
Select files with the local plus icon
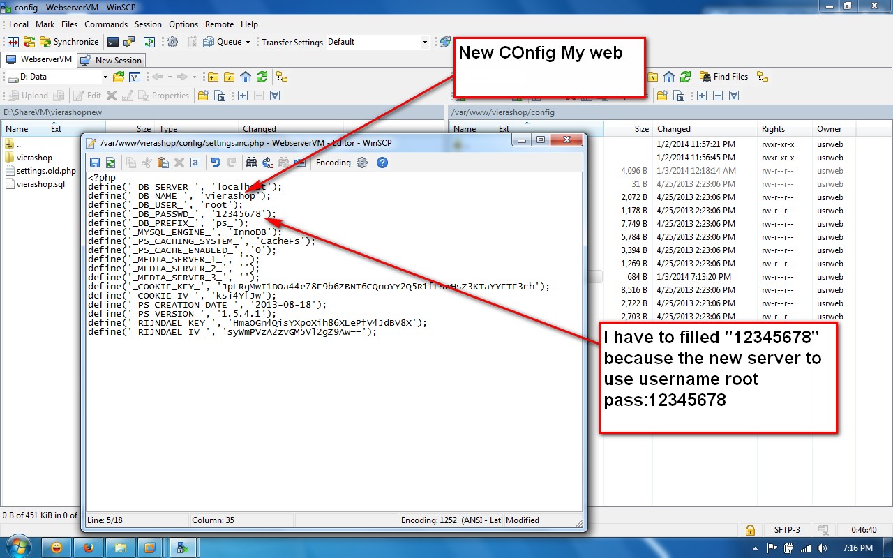click(x=243, y=96)
